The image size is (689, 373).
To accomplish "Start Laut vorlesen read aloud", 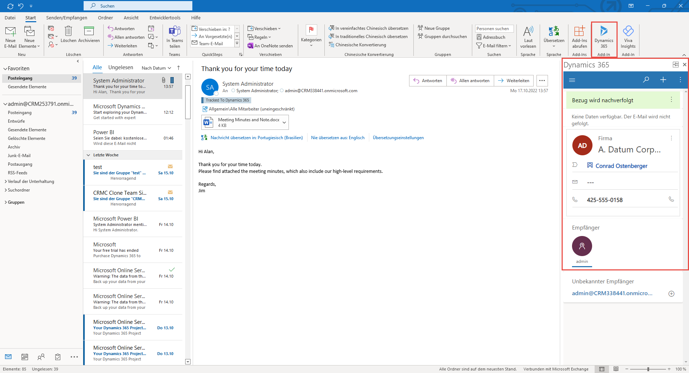I will (528, 37).
